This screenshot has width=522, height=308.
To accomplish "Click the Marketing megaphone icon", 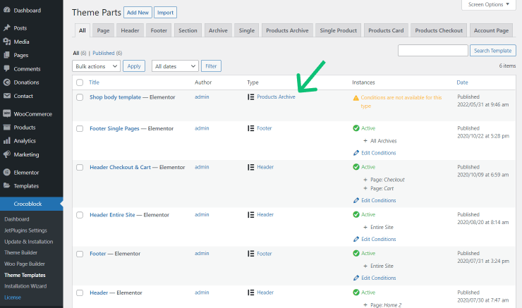I will point(6,154).
